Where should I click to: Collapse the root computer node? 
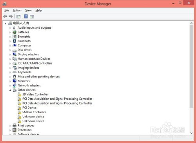pos(5,24)
